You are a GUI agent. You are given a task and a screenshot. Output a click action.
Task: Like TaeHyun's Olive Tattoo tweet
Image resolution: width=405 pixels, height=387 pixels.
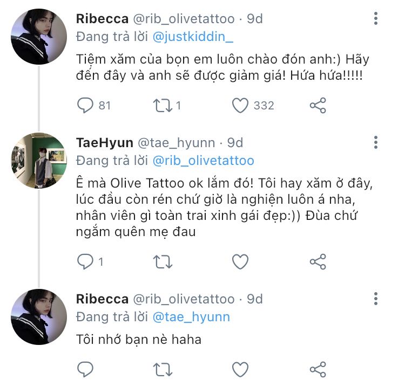click(x=240, y=262)
